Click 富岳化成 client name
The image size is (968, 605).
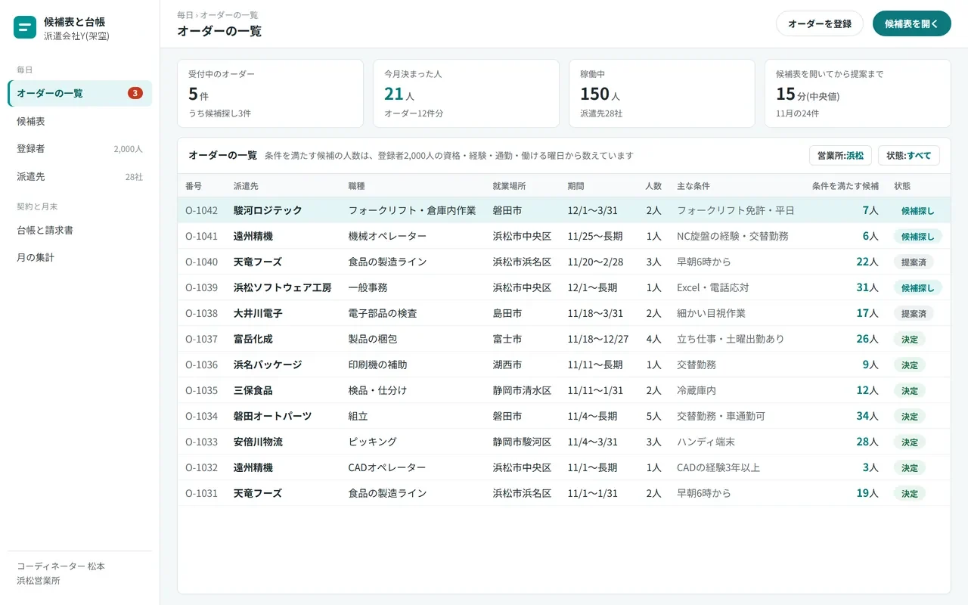(x=253, y=339)
